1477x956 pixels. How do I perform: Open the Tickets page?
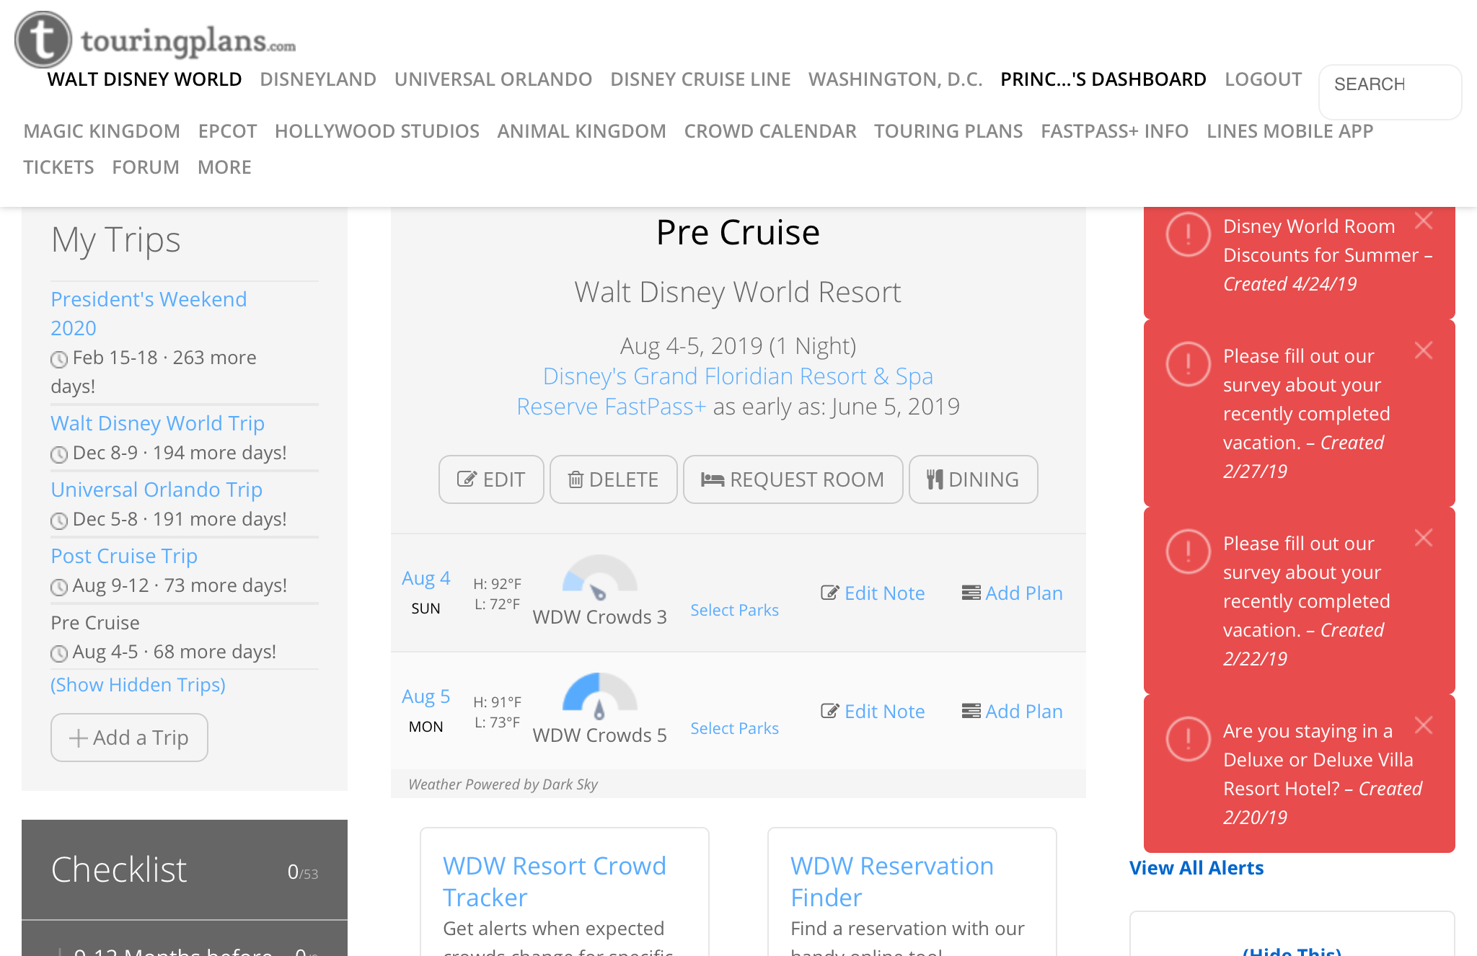[58, 167]
